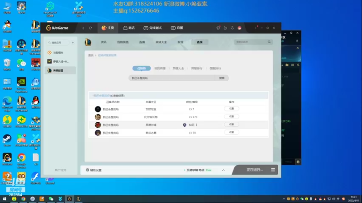Open the more options dots in title bar

[256, 28]
